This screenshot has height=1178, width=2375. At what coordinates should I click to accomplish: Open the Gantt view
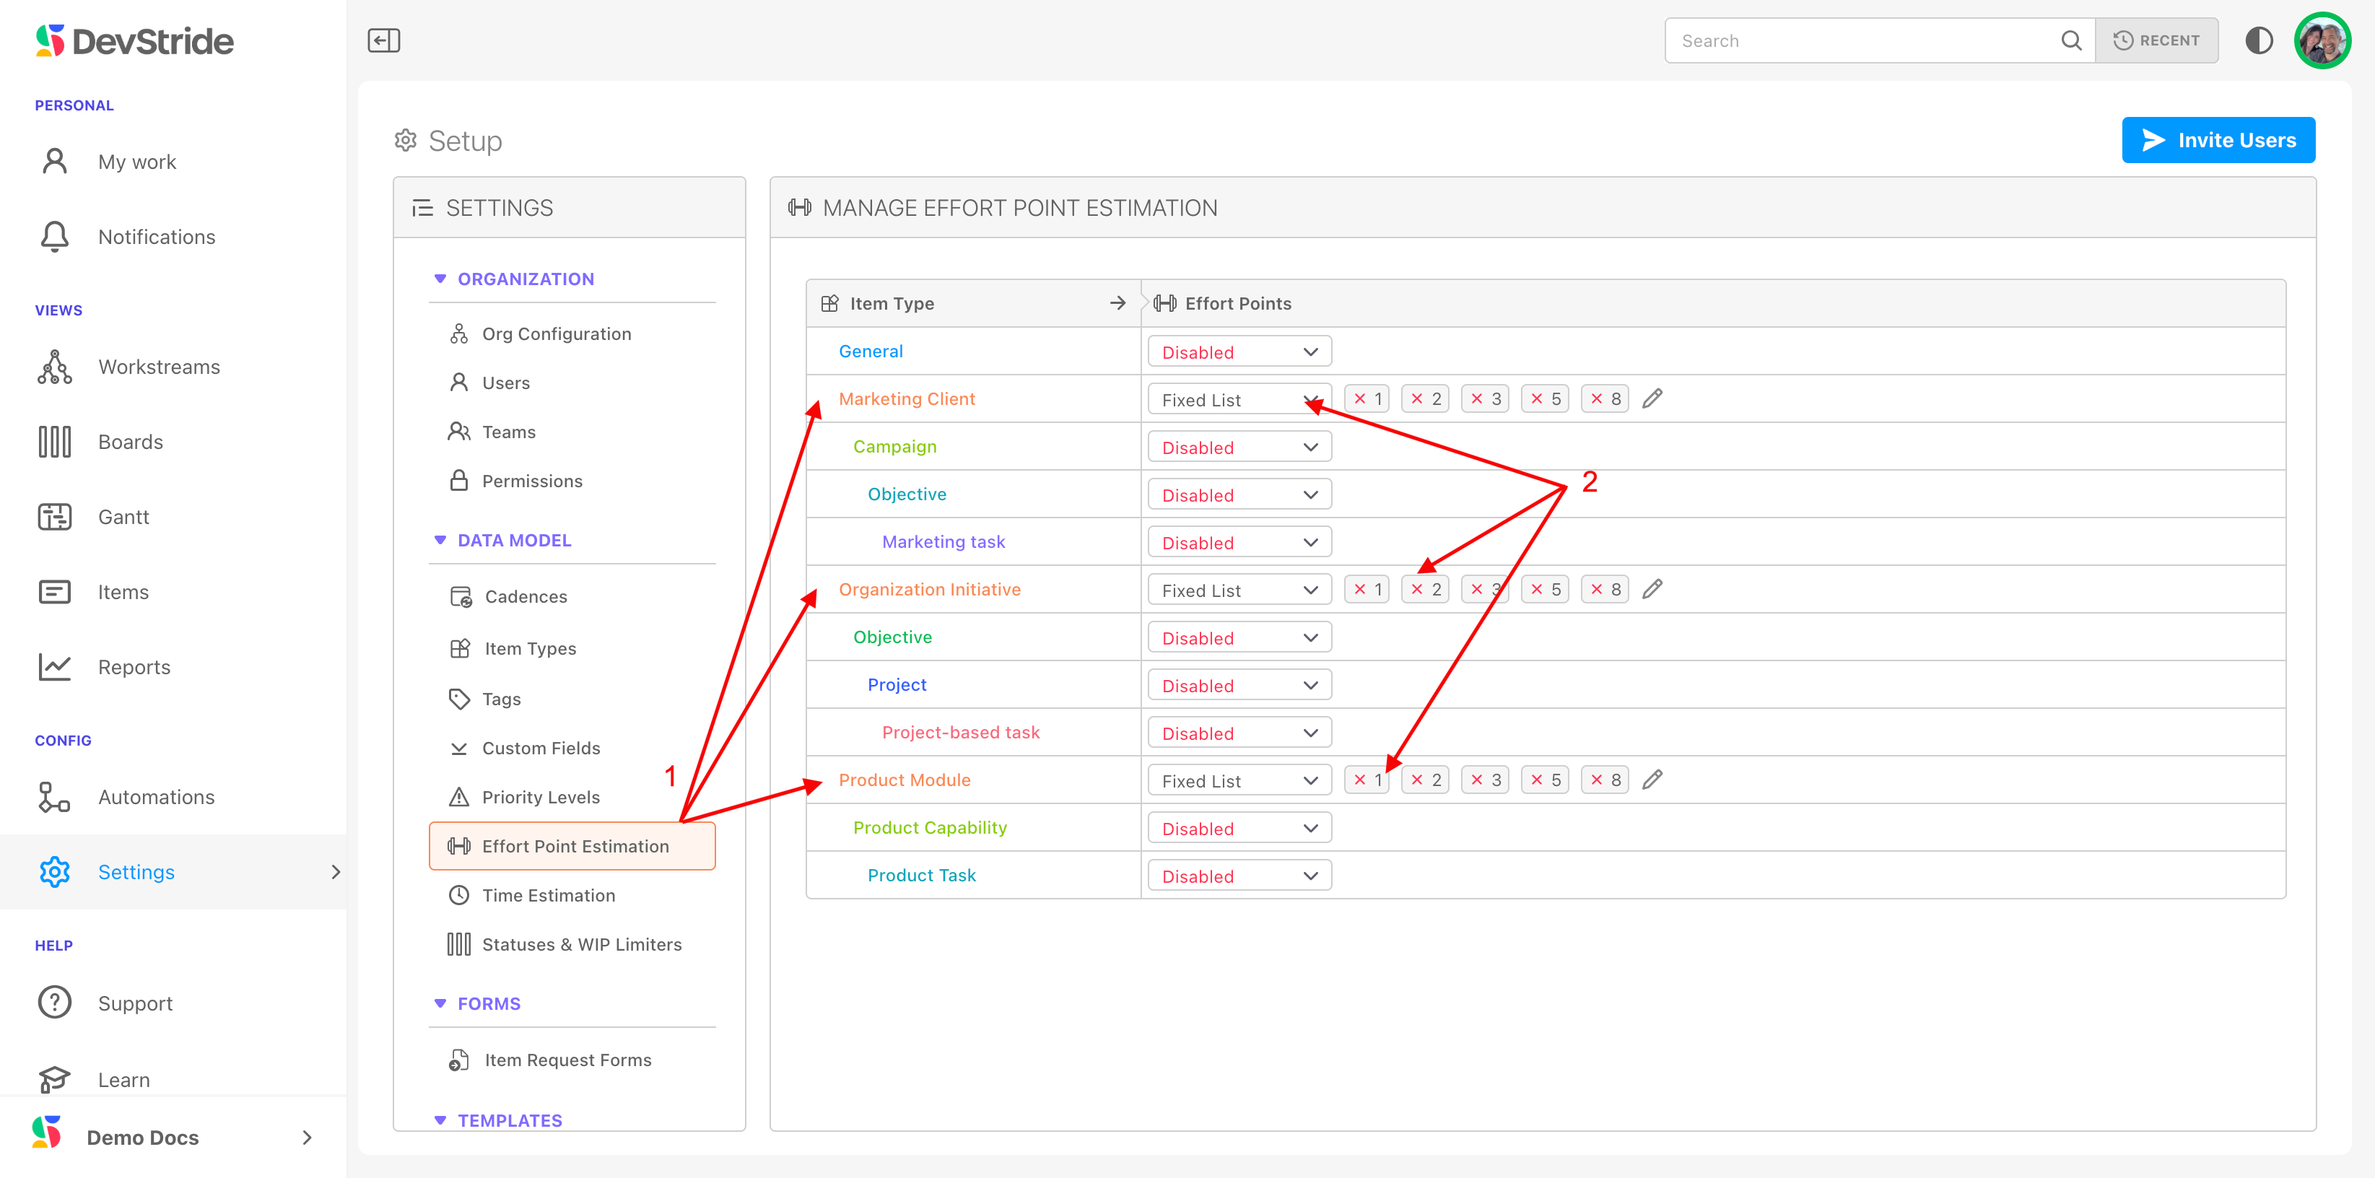(x=123, y=517)
